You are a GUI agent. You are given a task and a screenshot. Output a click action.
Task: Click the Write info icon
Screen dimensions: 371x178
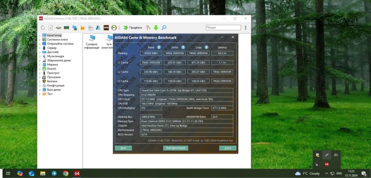tap(183, 47)
